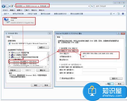
Task: Click 查看此连接的状态 in the toolbar
Action: click(x=60, y=14)
